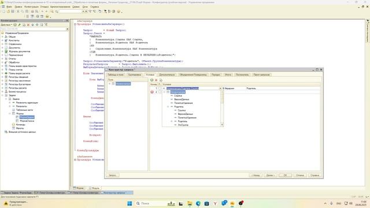This screenshot has height=208, width=370.
Task: Click the Cut scissors icon in main toolbar
Action: pos(18,12)
